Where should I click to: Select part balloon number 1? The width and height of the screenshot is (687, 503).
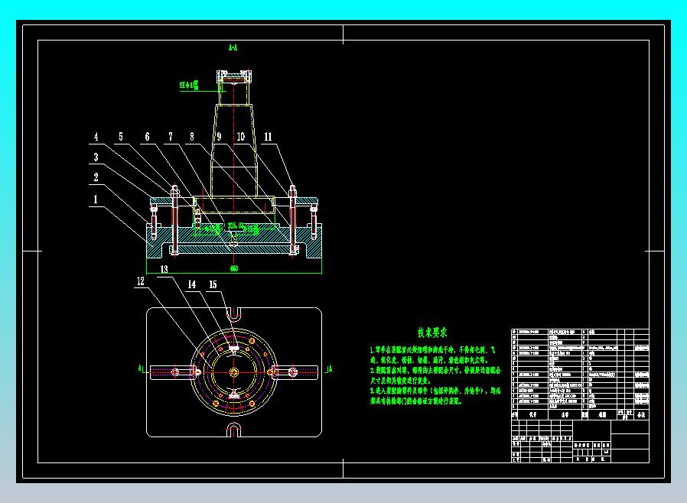(x=96, y=200)
